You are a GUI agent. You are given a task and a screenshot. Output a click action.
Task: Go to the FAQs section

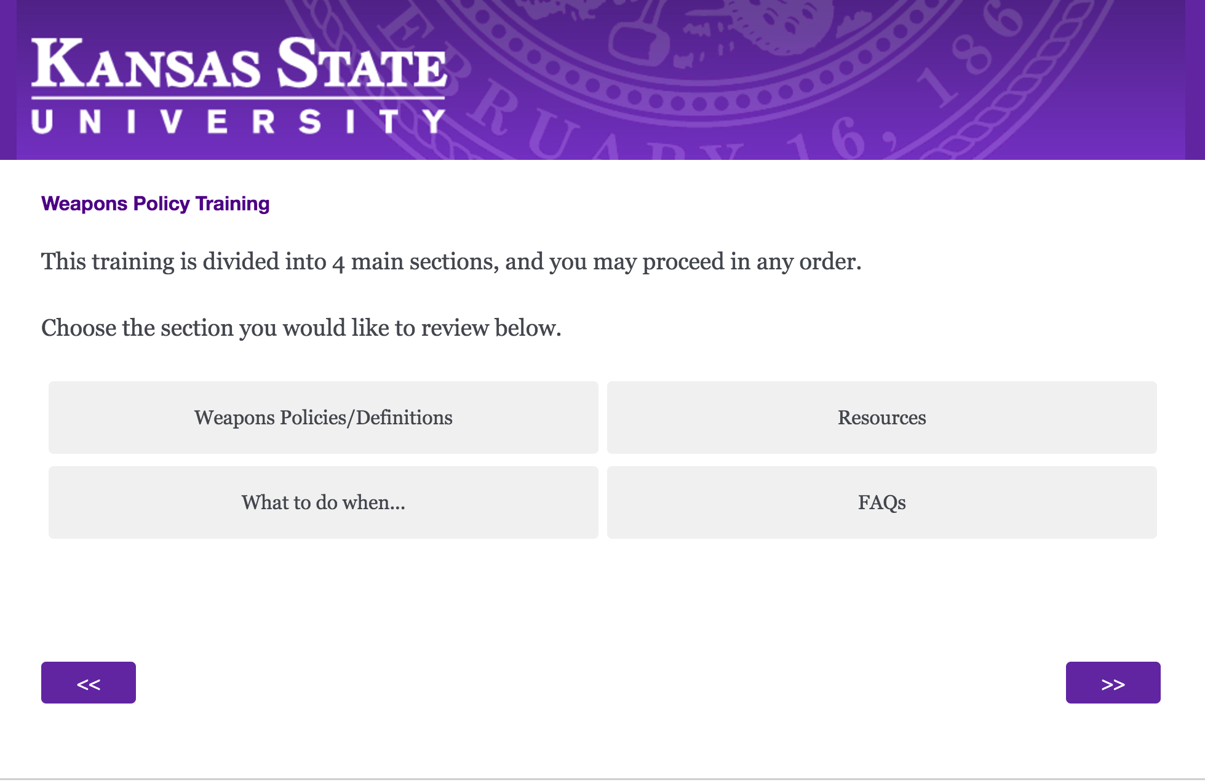coord(881,502)
